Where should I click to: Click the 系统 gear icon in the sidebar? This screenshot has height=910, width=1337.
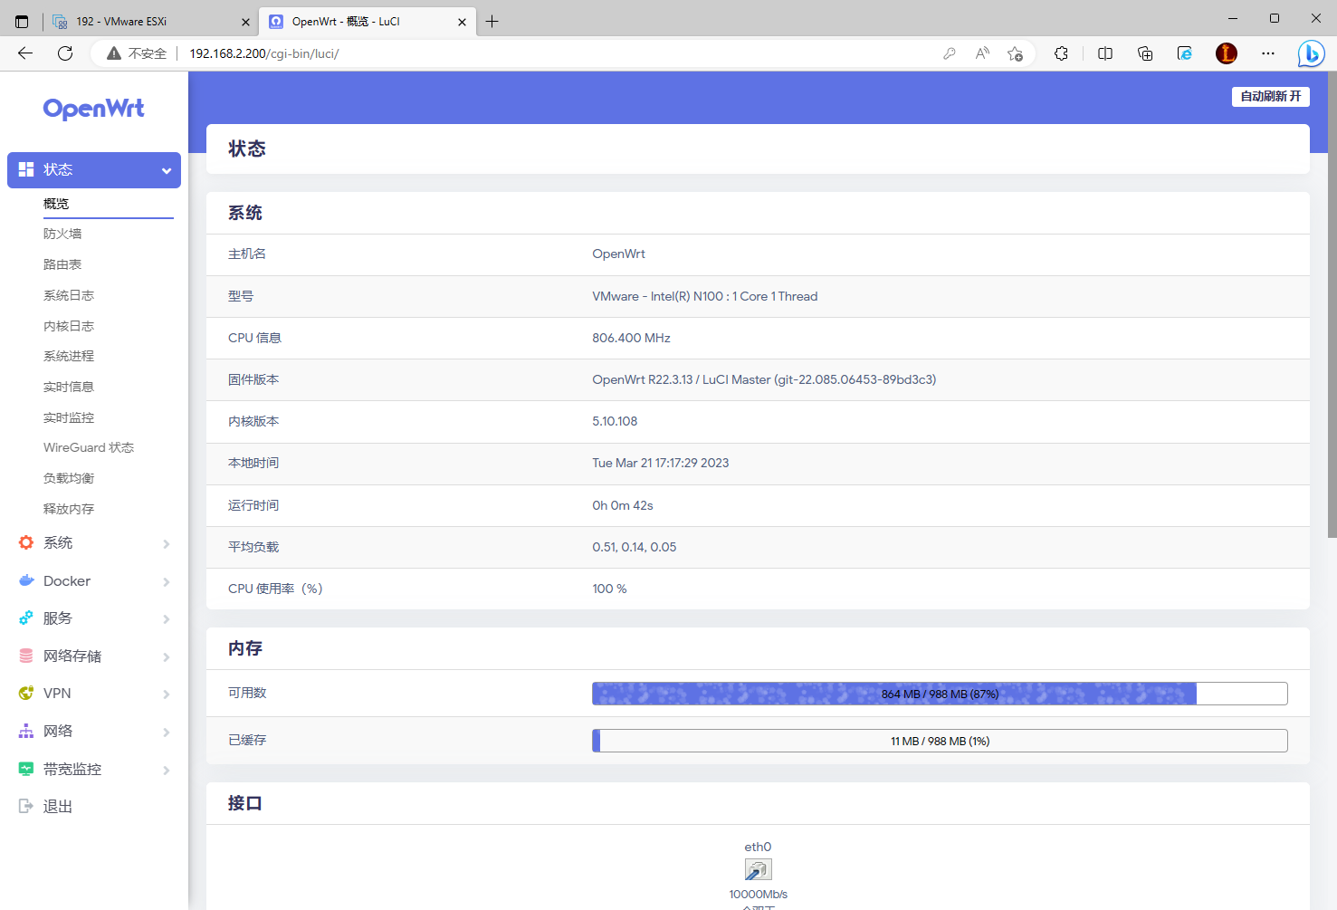tap(26, 542)
